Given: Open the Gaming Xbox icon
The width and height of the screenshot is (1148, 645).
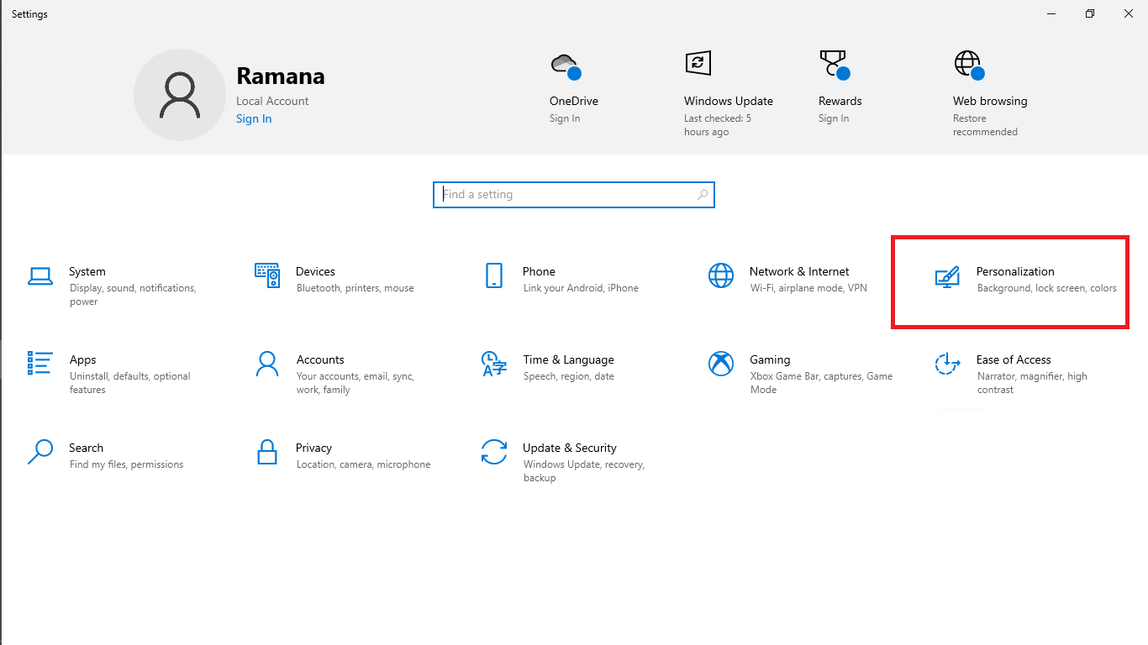Looking at the screenshot, I should 721,364.
